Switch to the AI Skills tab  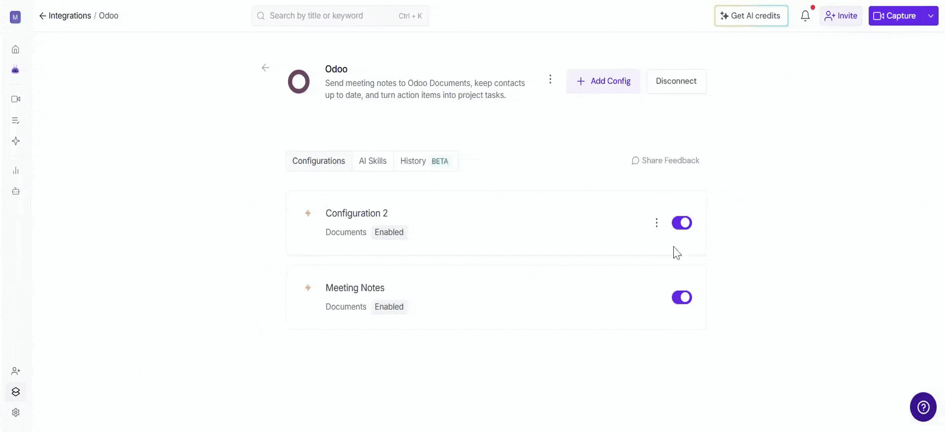373,161
